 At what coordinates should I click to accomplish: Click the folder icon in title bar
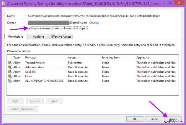click(4, 4)
